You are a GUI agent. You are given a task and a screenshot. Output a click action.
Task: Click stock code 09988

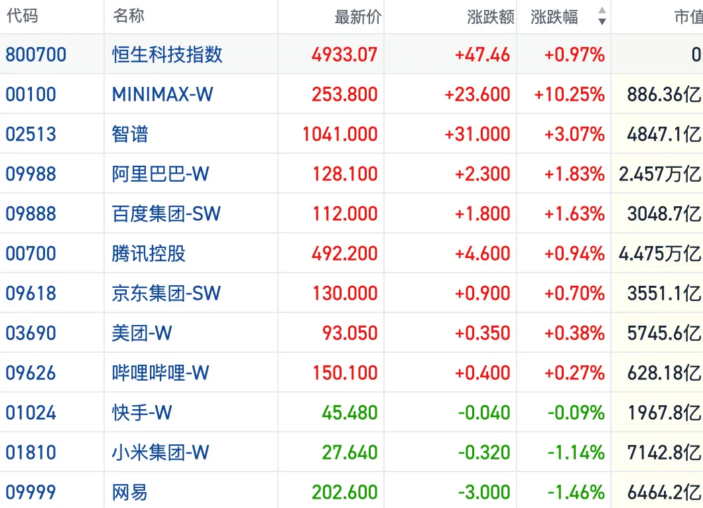tap(31, 174)
